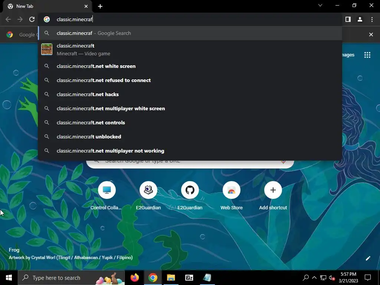This screenshot has height=285, width=380.
Task: Click the New Tab tab title
Action: (x=25, y=6)
